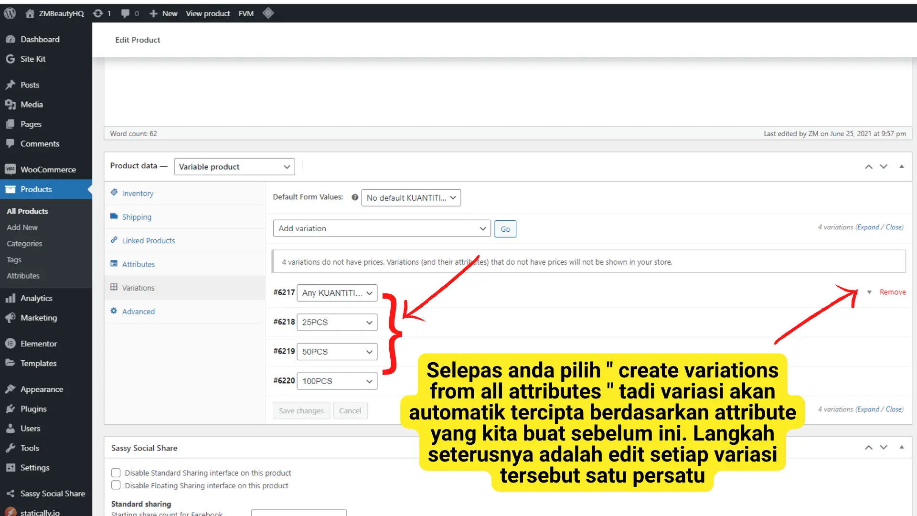
Task: Open Attributes in the Products submenu
Action: pyautogui.click(x=23, y=276)
